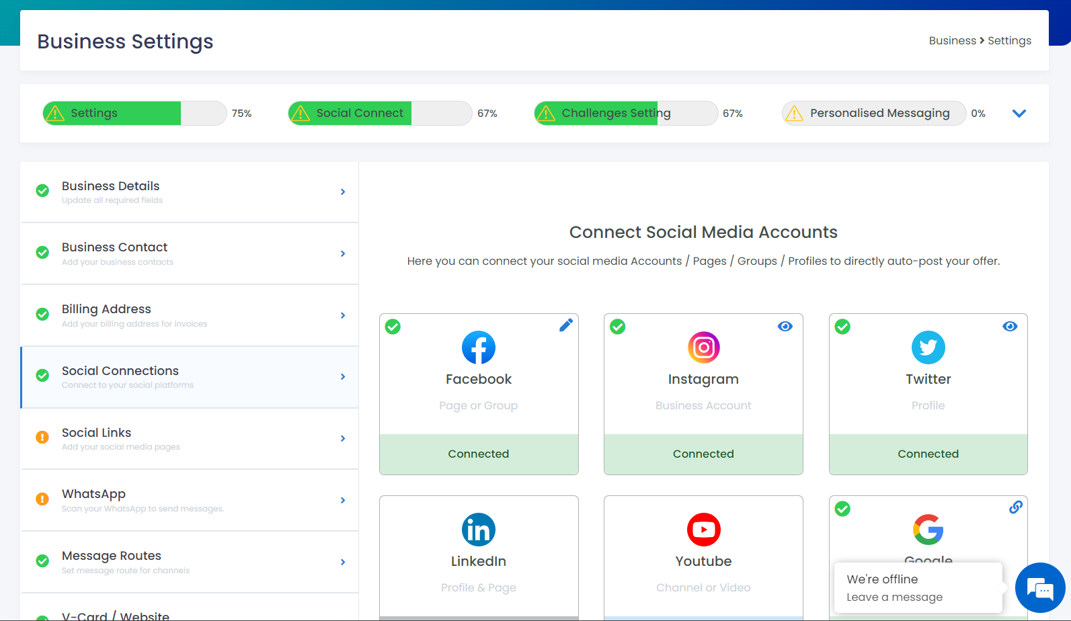The height and width of the screenshot is (621, 1071).
Task: Click Connected button on Facebook card
Action: pos(479,454)
